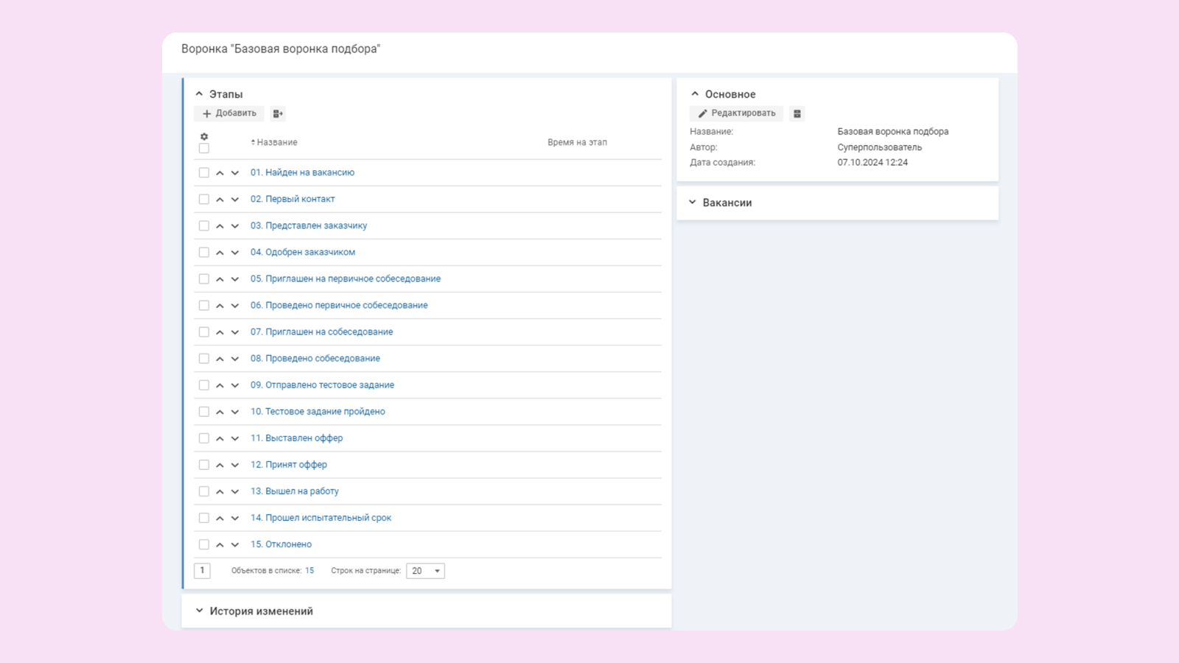
Task: Move stage 14. Прошел испытательный срок down
Action: click(x=235, y=518)
